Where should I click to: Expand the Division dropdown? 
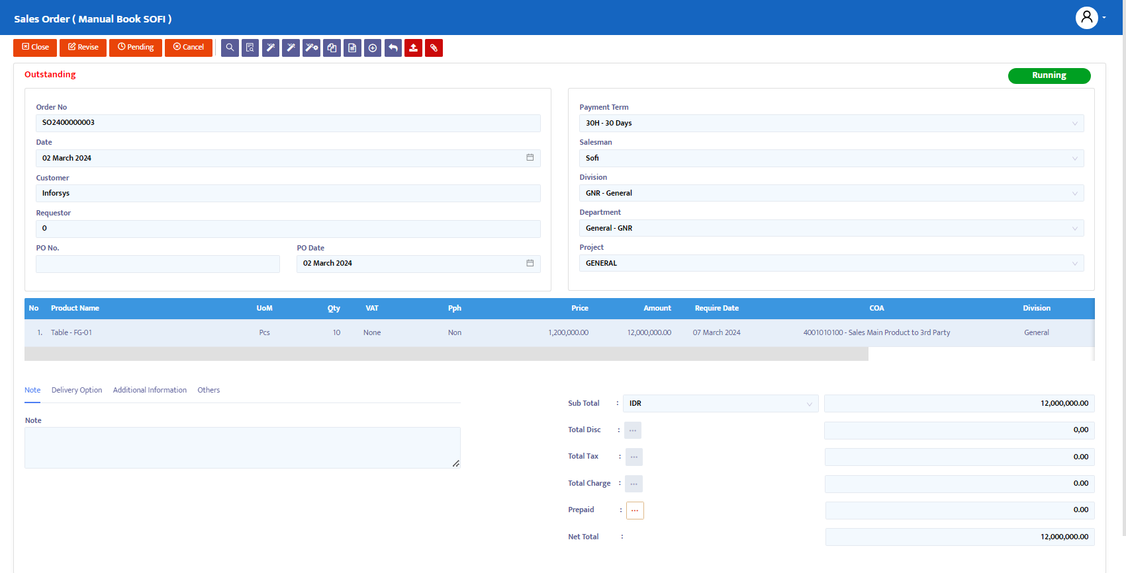tap(831, 193)
